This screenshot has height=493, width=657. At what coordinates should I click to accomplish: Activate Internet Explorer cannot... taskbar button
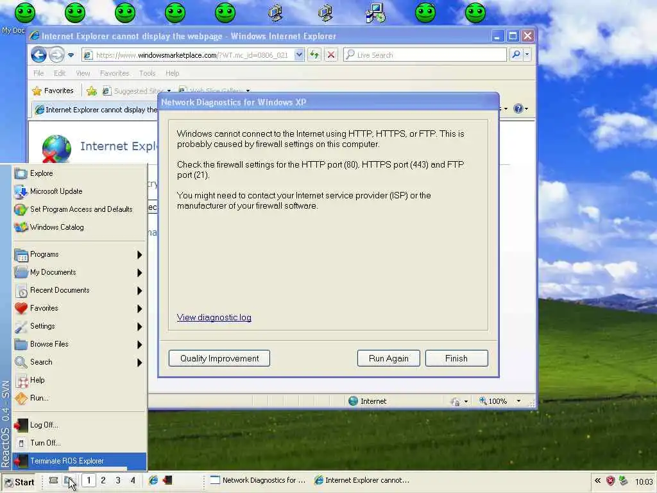(362, 480)
